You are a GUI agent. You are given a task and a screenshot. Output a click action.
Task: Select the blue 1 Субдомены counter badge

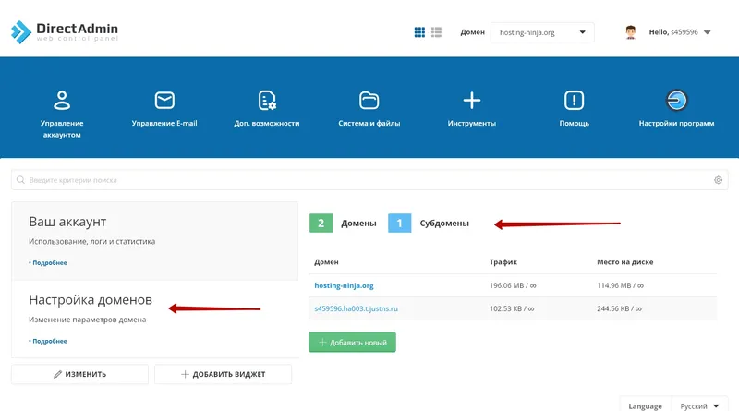pyautogui.click(x=400, y=223)
